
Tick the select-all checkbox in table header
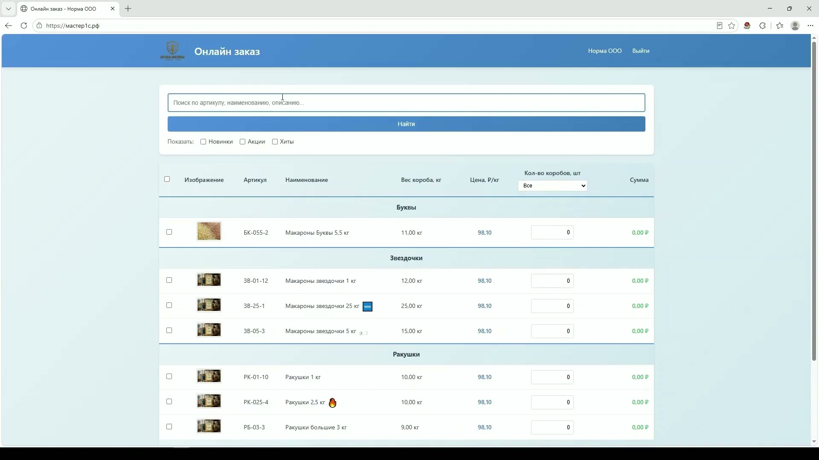167,179
